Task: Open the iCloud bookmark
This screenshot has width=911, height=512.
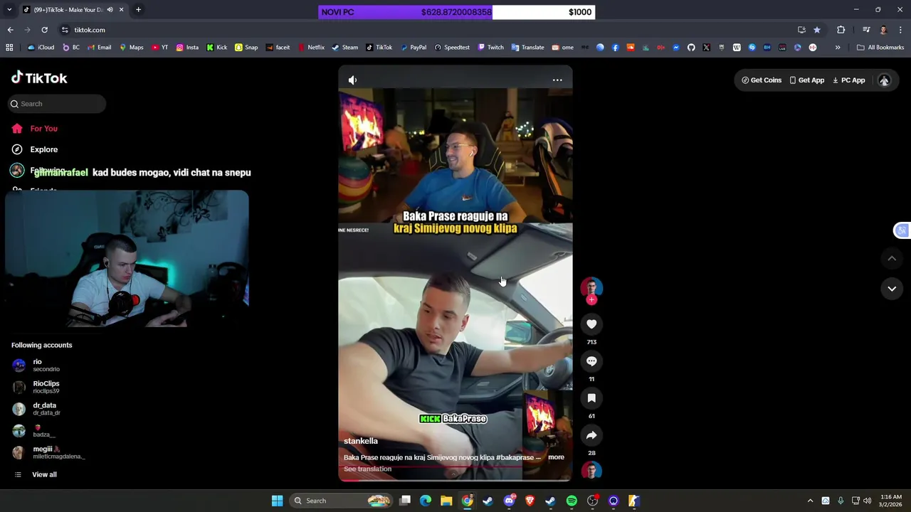Action: (x=41, y=48)
